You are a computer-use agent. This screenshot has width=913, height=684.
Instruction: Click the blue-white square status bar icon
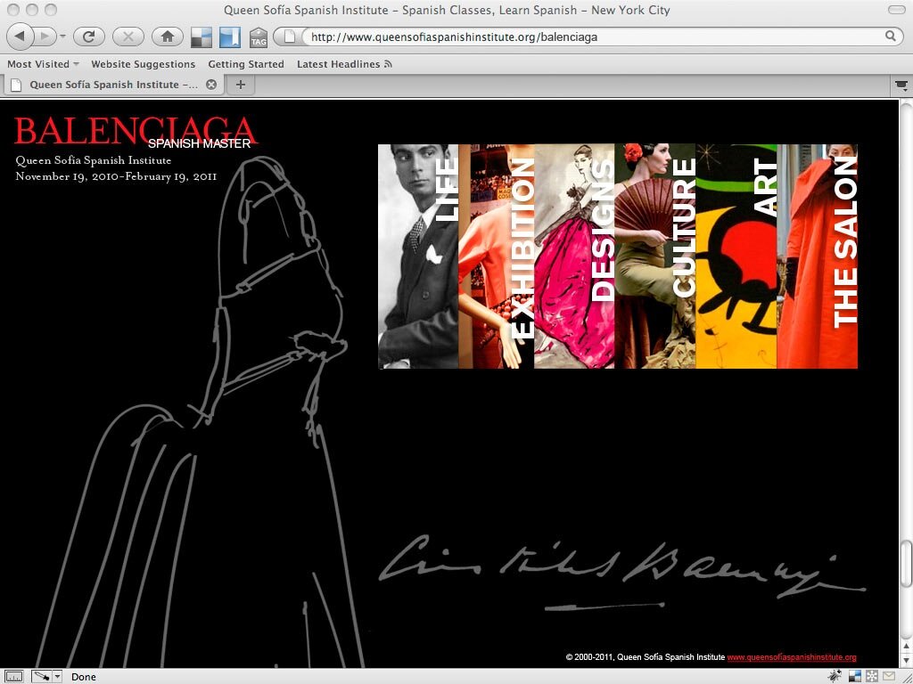(x=855, y=676)
